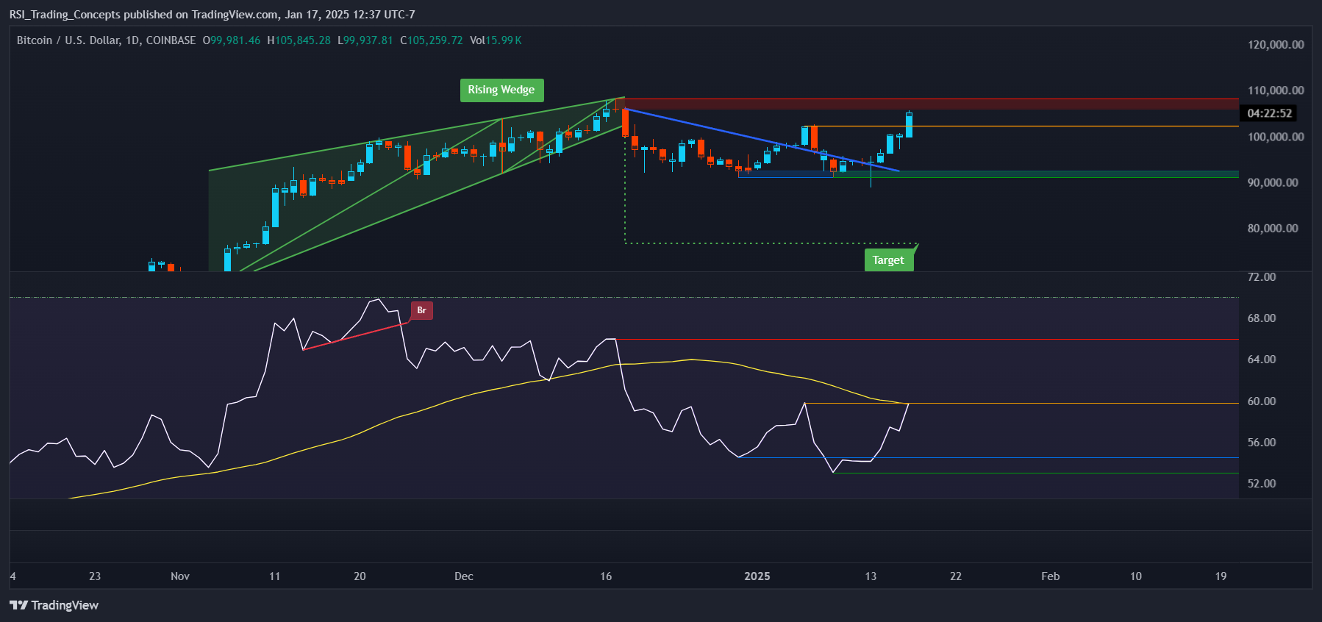Click the close value C105,259.72
The height and width of the screenshot is (622, 1322).
[x=432, y=40]
